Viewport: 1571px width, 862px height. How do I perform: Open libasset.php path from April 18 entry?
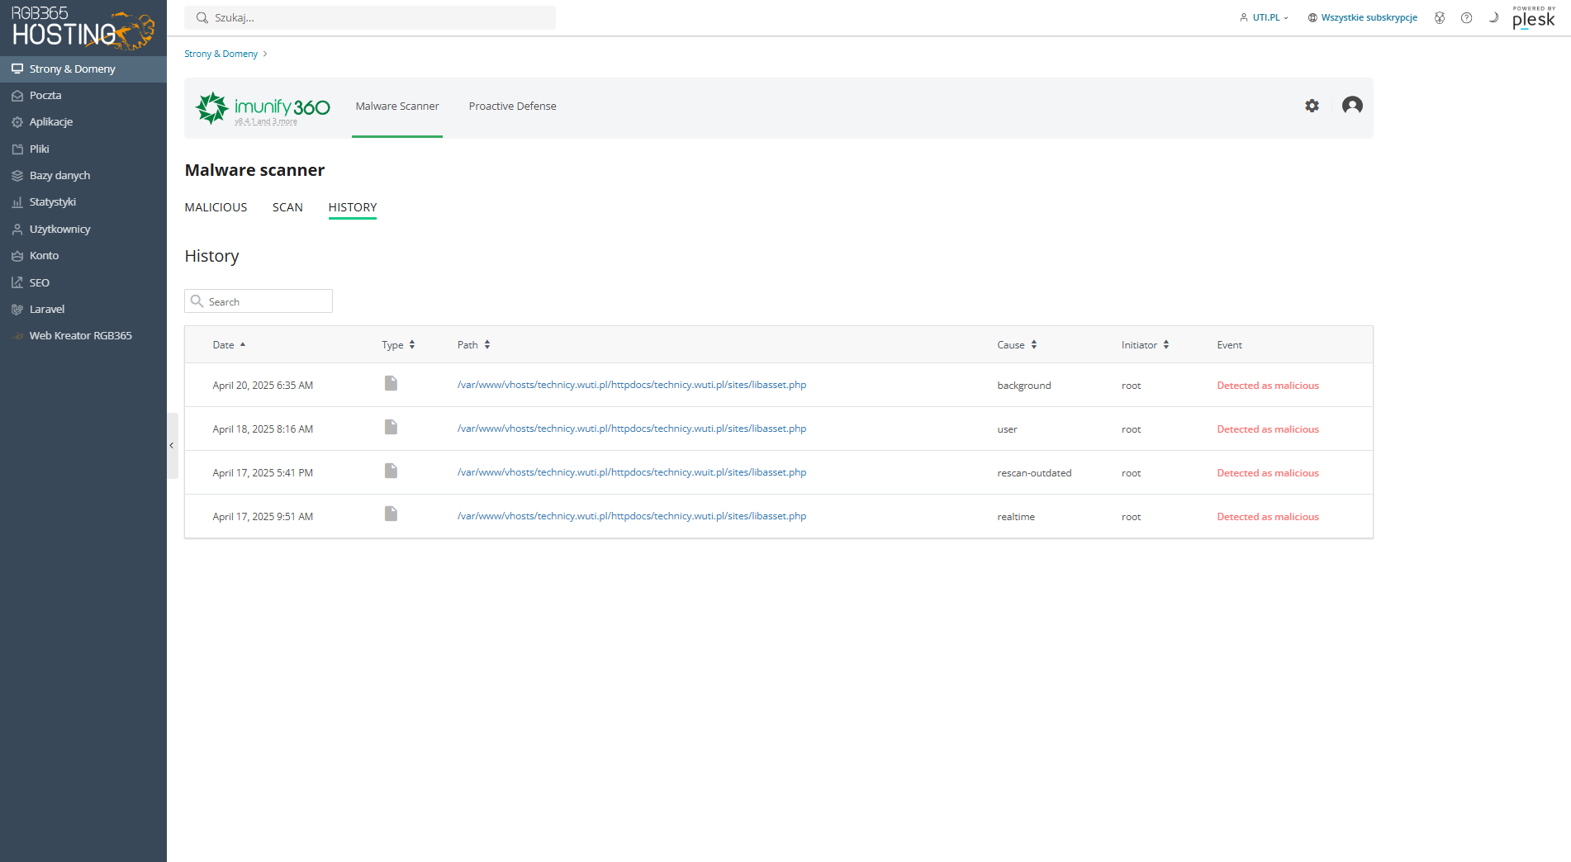coord(632,429)
